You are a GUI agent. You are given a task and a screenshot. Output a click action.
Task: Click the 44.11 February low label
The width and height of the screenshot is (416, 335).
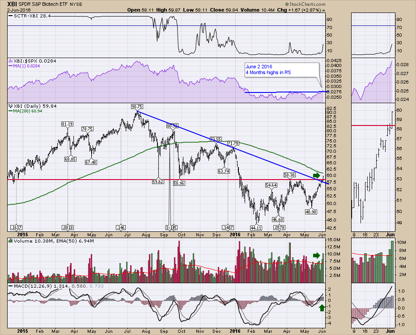tap(256, 228)
